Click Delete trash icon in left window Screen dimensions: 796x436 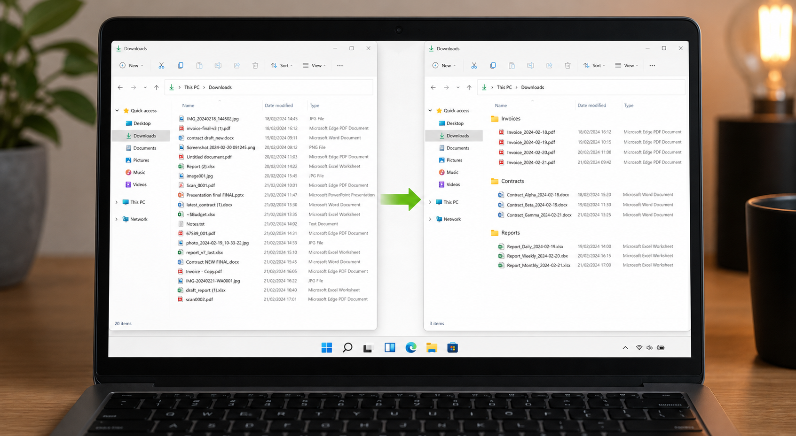[255, 66]
